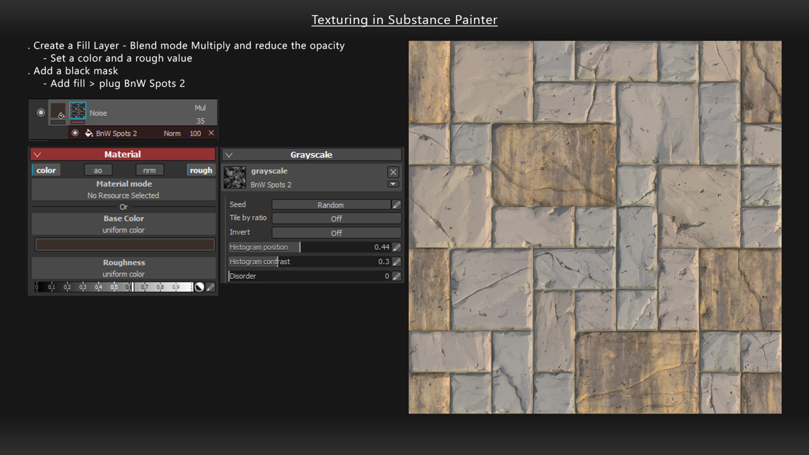Collapse the Material section
Screen dimensions: 809x455
pyautogui.click(x=37, y=154)
